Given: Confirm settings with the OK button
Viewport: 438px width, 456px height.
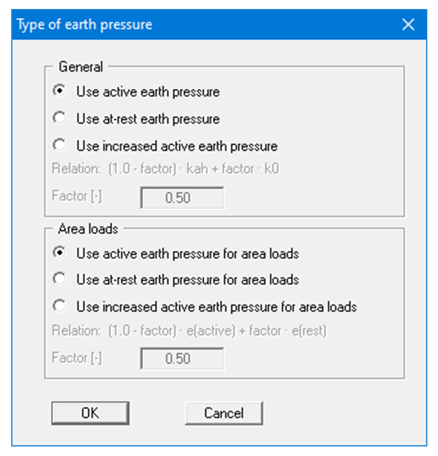Looking at the screenshot, I should pyautogui.click(x=90, y=413).
